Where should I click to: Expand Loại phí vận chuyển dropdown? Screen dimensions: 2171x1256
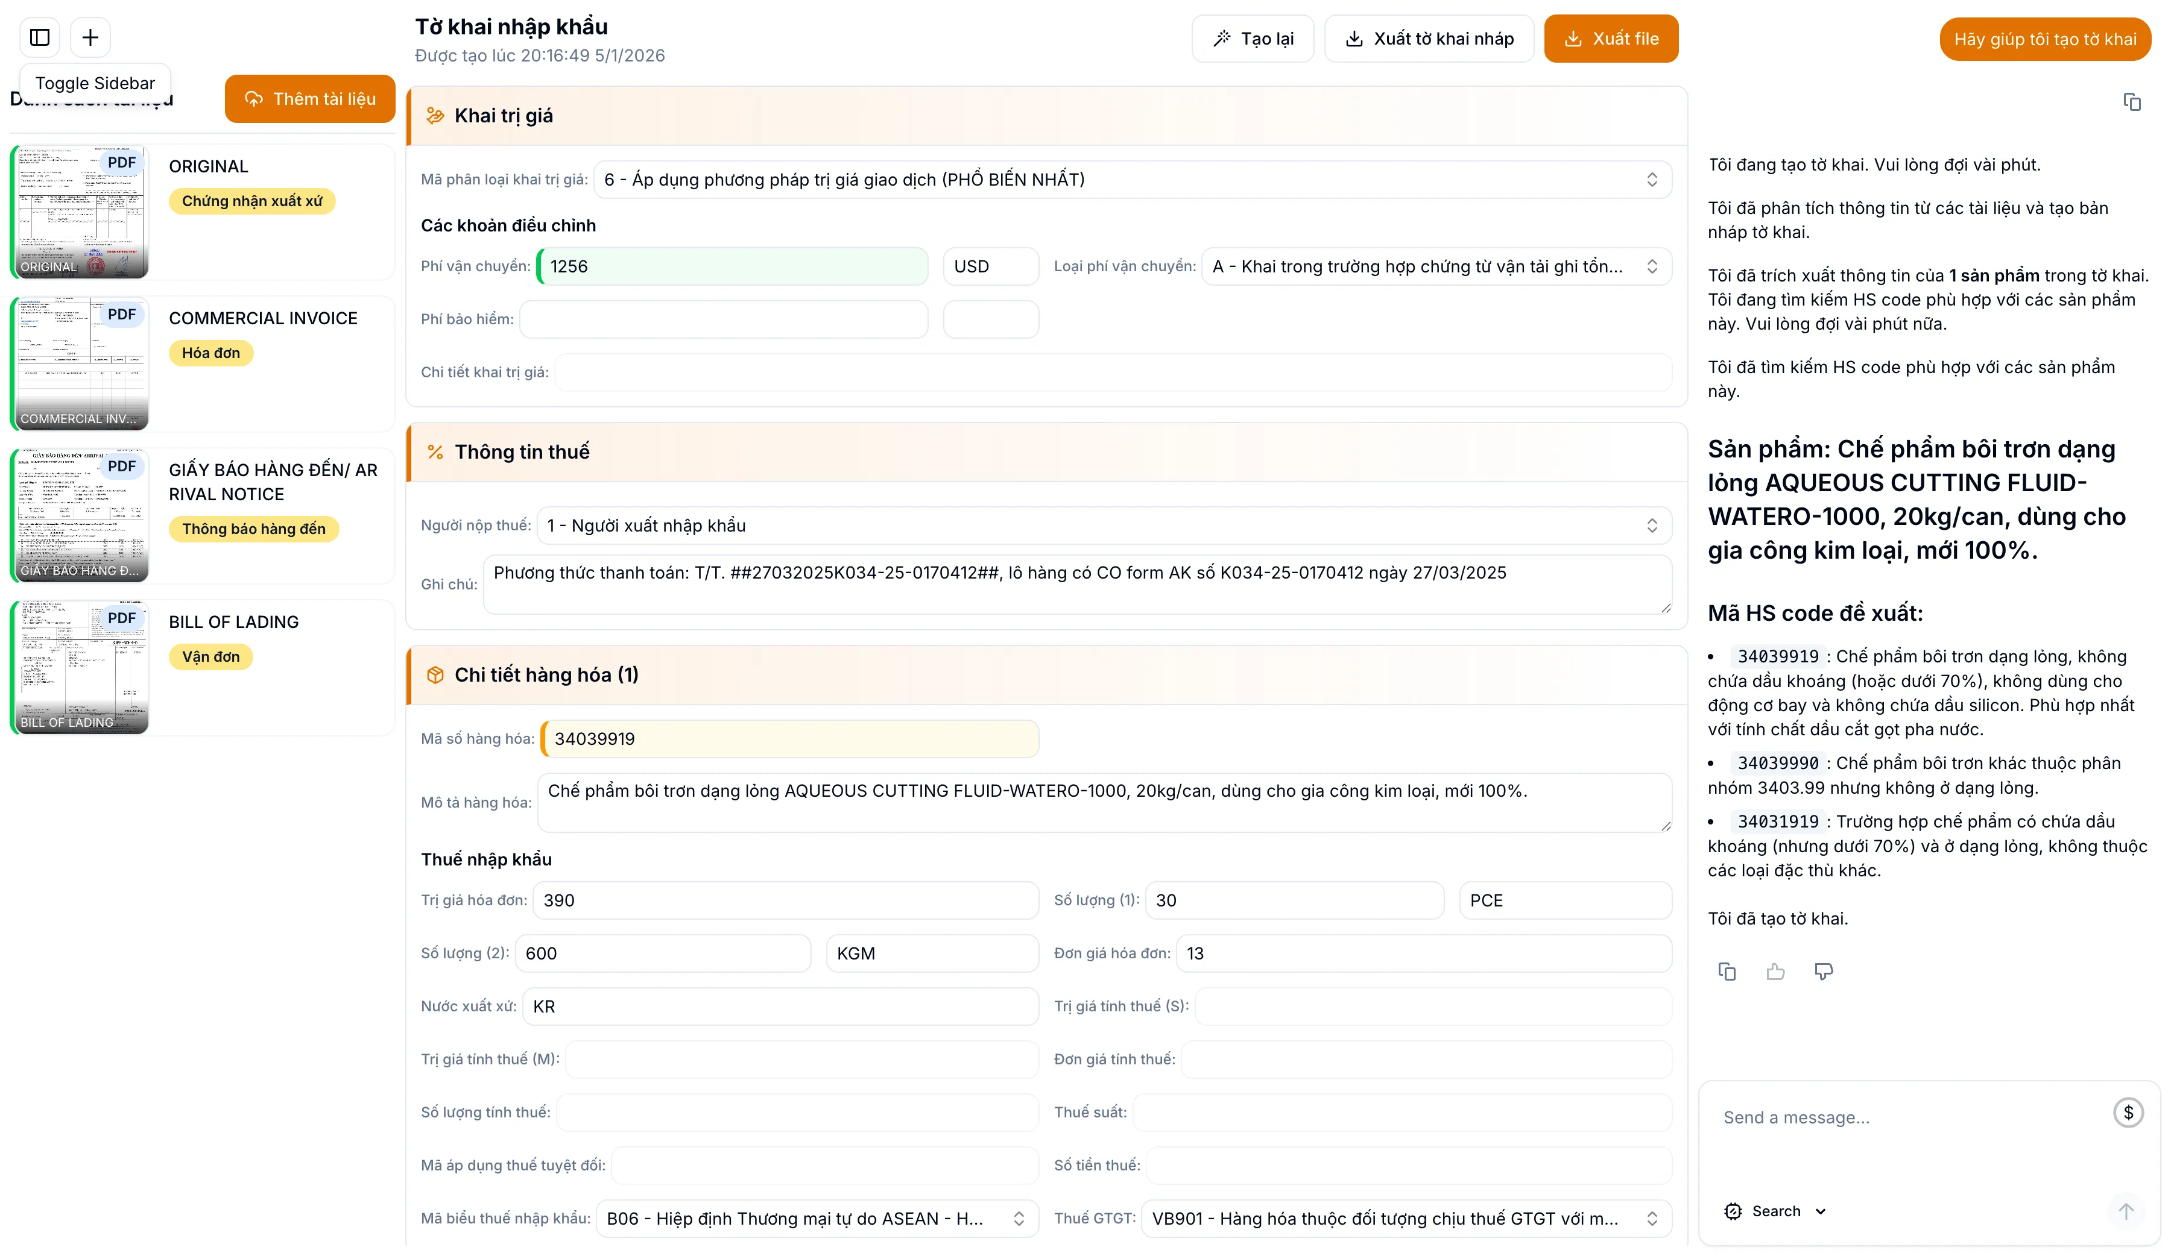pos(1435,266)
